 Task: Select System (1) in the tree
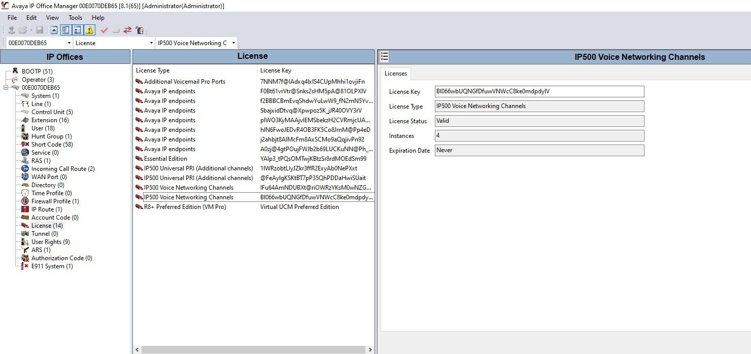pyautogui.click(x=45, y=96)
